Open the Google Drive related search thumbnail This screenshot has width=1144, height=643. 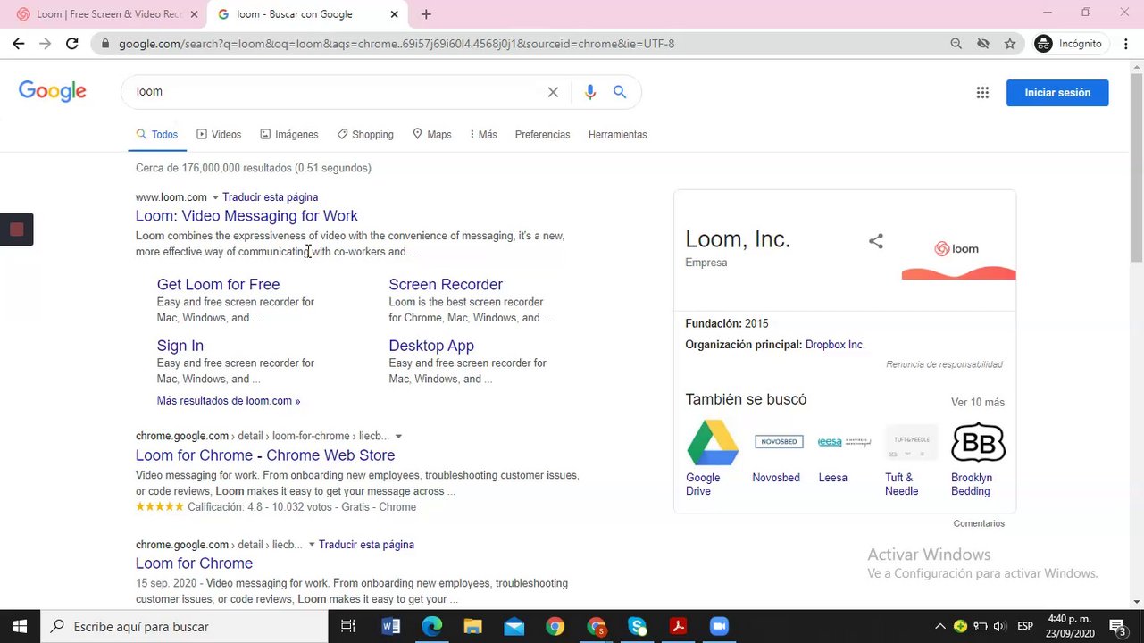pyautogui.click(x=712, y=443)
